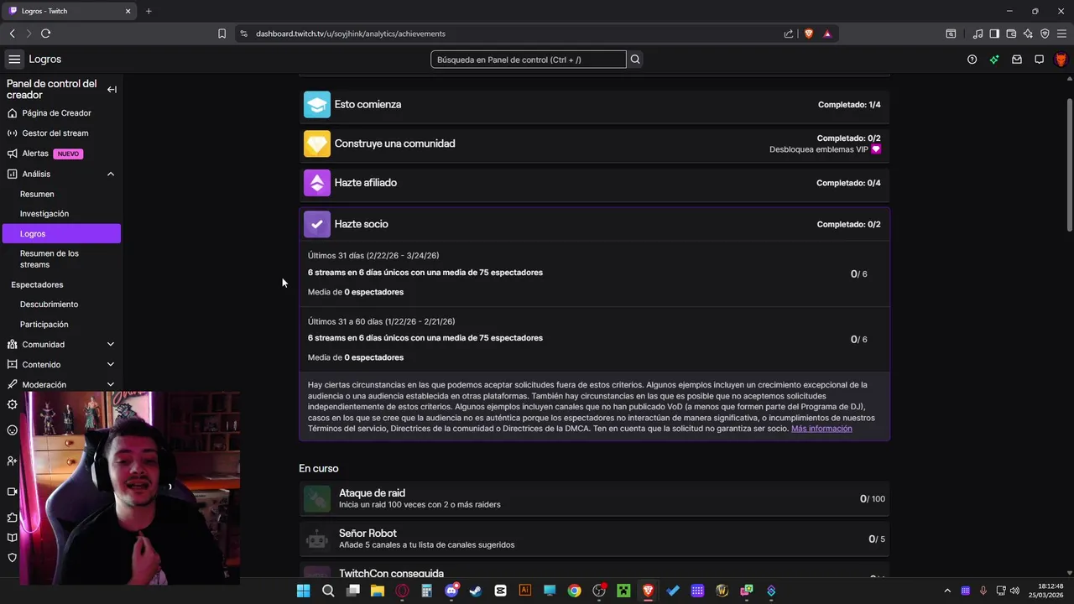The height and width of the screenshot is (604, 1074).
Task: Click the Brave Rewards triangle icon
Action: pos(827,34)
